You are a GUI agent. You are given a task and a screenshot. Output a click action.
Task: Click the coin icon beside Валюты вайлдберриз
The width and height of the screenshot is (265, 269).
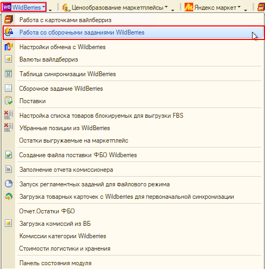click(8, 59)
